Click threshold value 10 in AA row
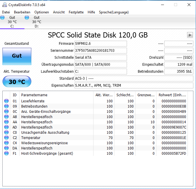The width and height of the screenshot is (196, 189). 153,122
